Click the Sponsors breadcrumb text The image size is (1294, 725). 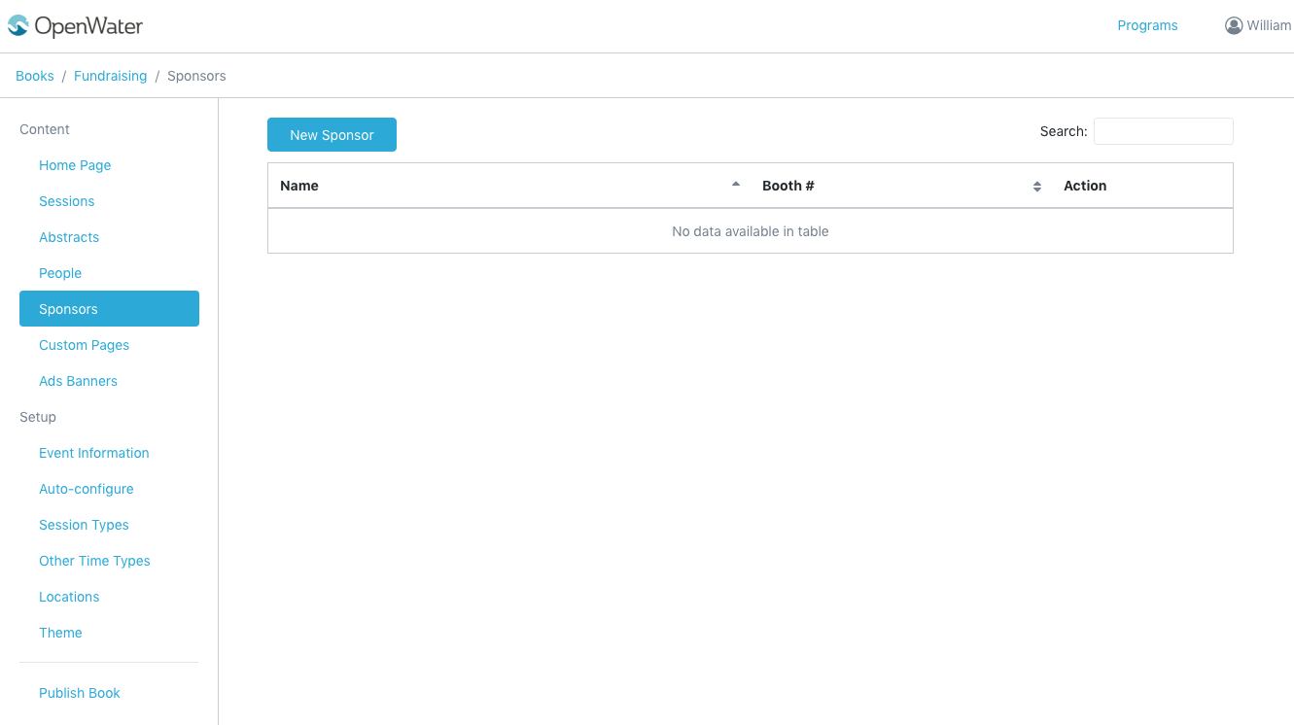(196, 76)
